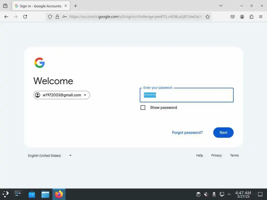Open the KDE application launcher
Viewport: 267px width, 200px height.
tap(6, 194)
